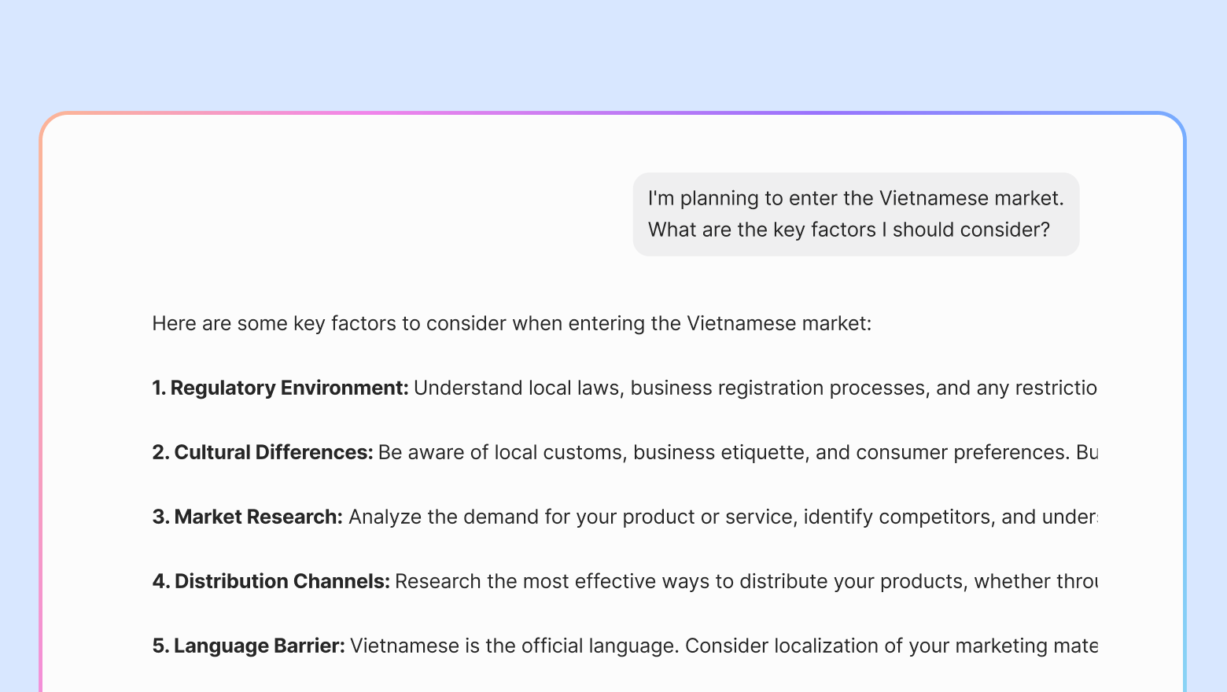Click the user's gray message bubble
1227x692 pixels.
(x=856, y=214)
